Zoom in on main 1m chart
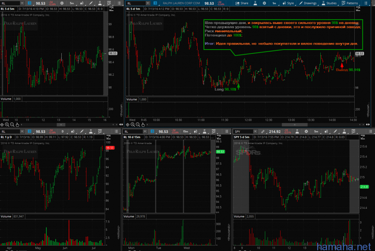Screen dimensions: 375x251 click(133, 125)
